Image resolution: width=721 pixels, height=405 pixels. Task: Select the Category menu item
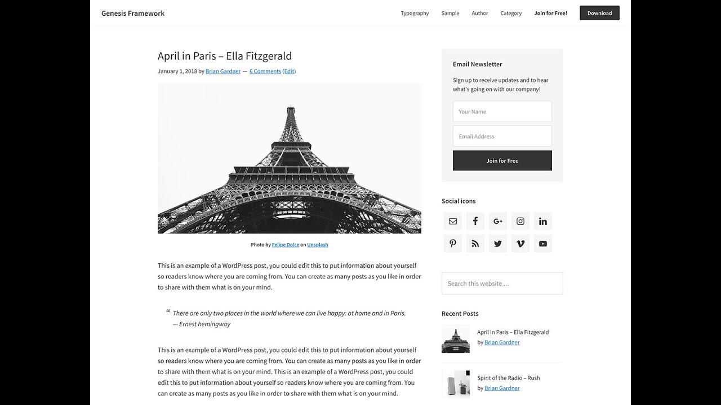click(511, 13)
